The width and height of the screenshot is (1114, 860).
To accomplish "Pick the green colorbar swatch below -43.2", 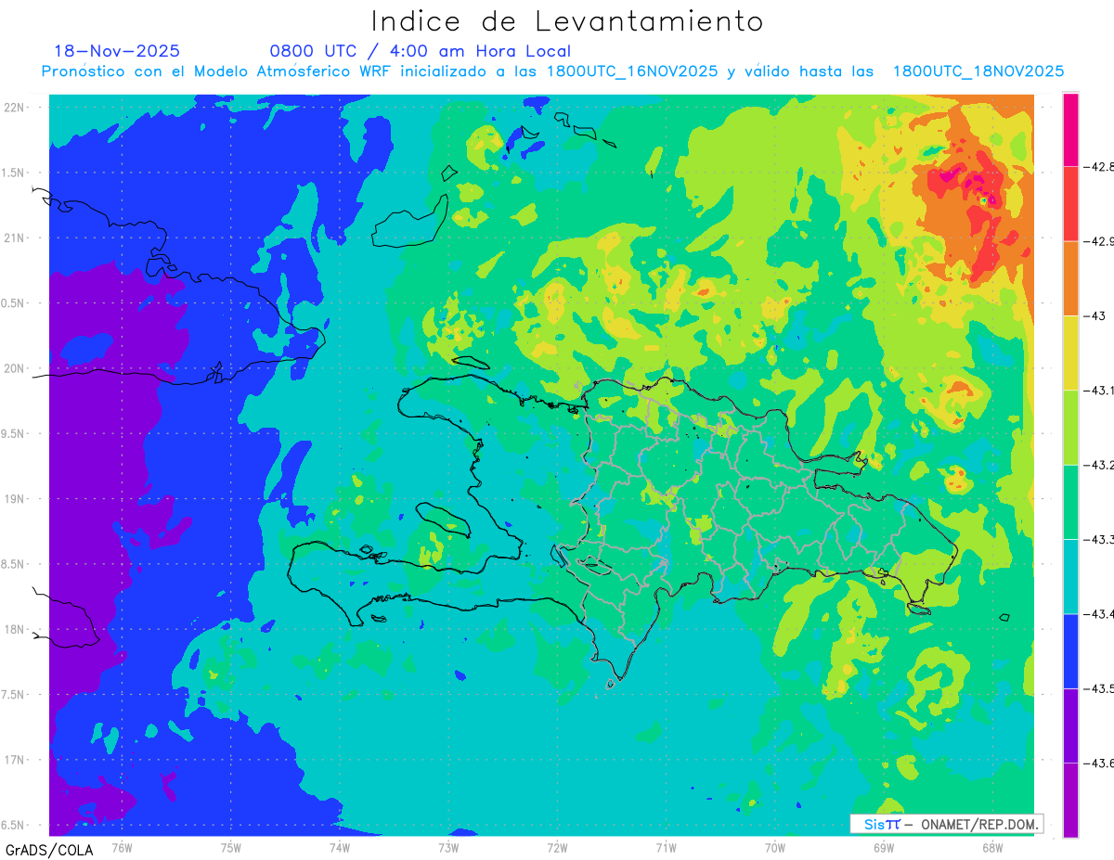I will [1070, 502].
